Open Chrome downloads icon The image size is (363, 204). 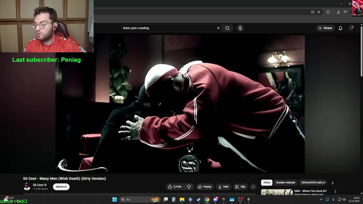pos(338,12)
